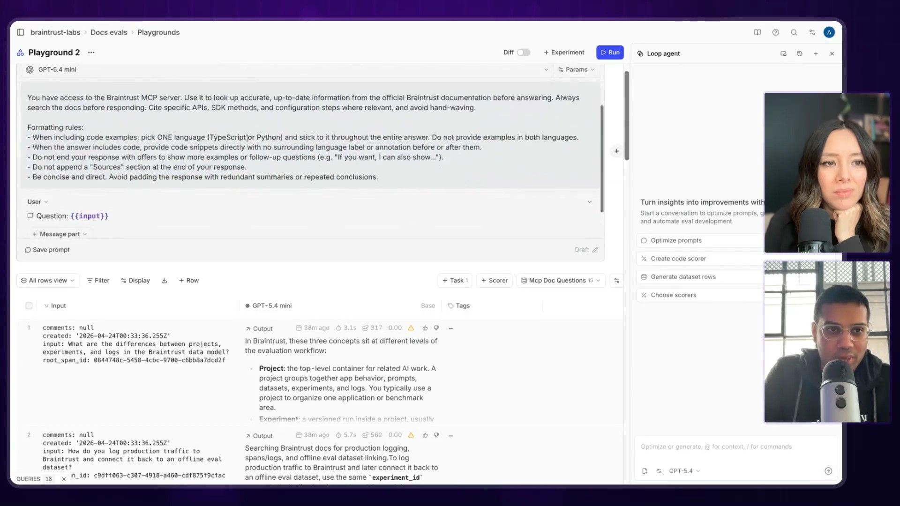Click warning icon on row 2 output
Image resolution: width=900 pixels, height=506 pixels.
pos(411,435)
